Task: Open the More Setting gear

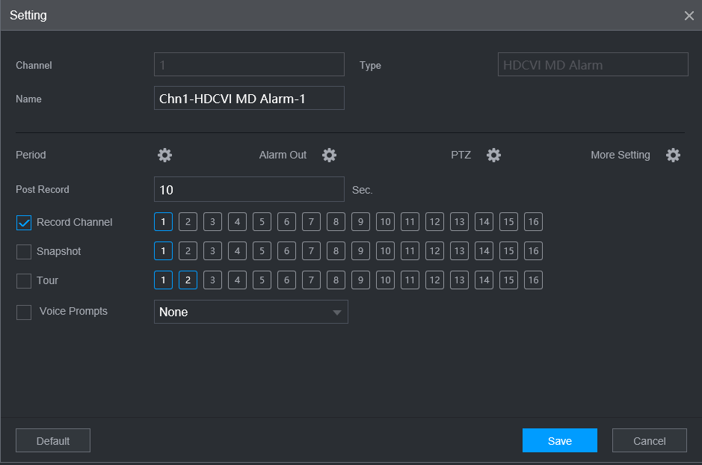Action: 673,155
